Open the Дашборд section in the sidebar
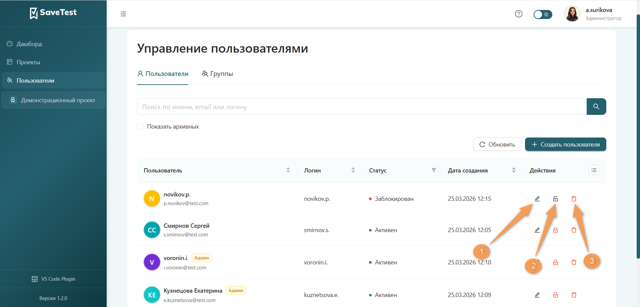 coord(29,44)
